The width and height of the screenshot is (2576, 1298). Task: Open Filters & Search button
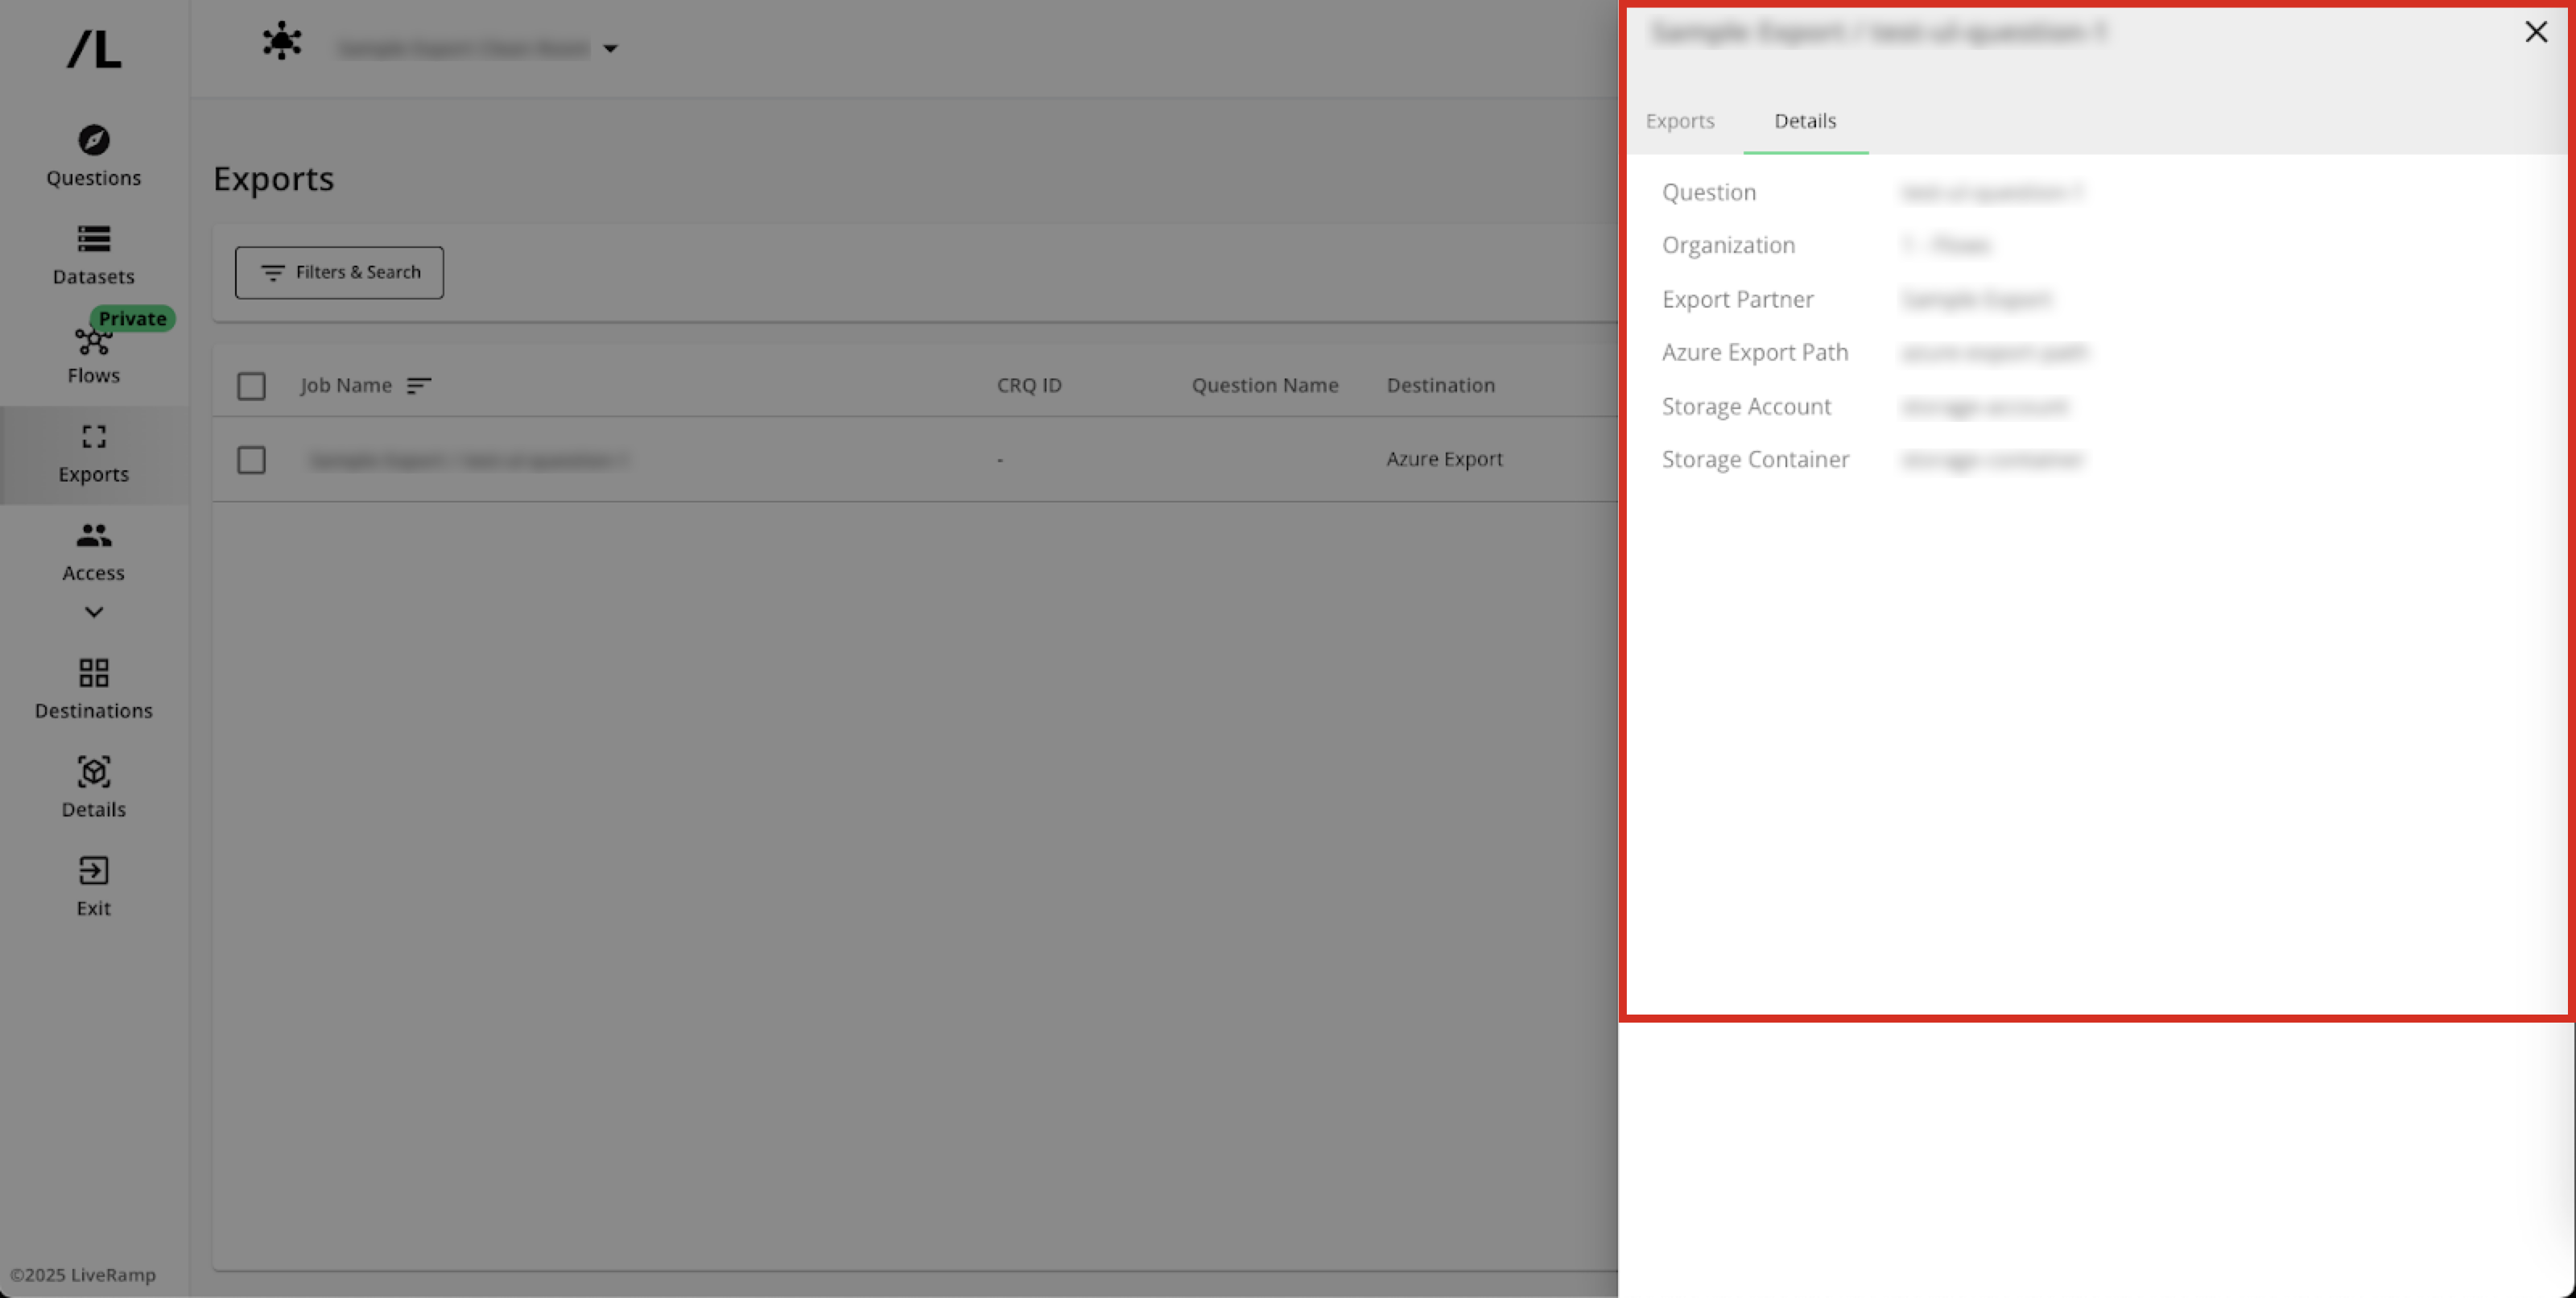pos(339,272)
